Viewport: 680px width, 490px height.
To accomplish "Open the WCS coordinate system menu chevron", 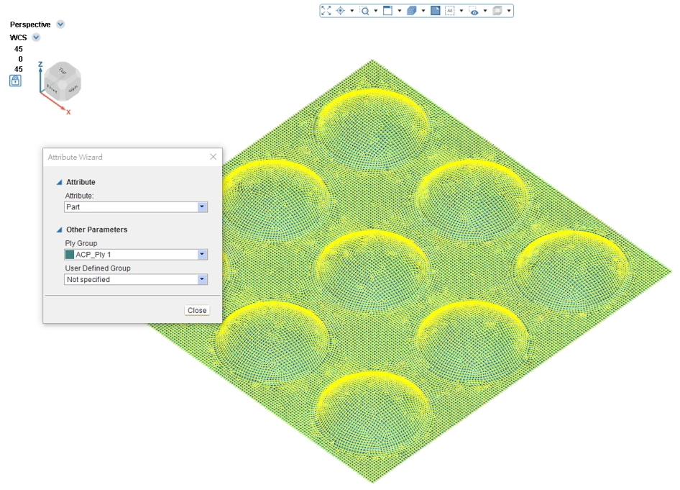I will coord(36,37).
